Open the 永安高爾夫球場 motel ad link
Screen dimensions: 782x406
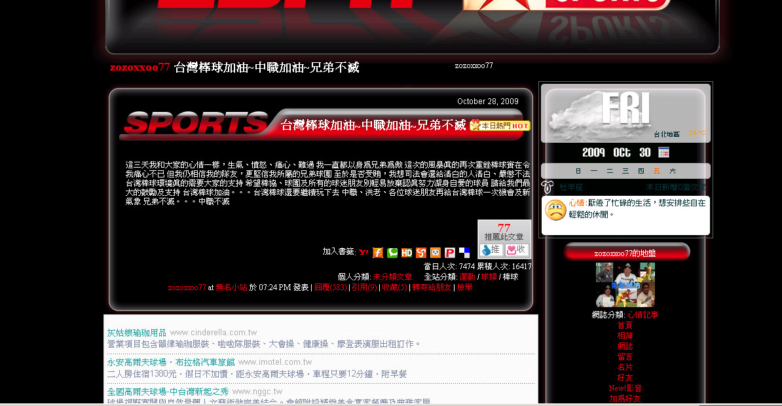pos(171,362)
